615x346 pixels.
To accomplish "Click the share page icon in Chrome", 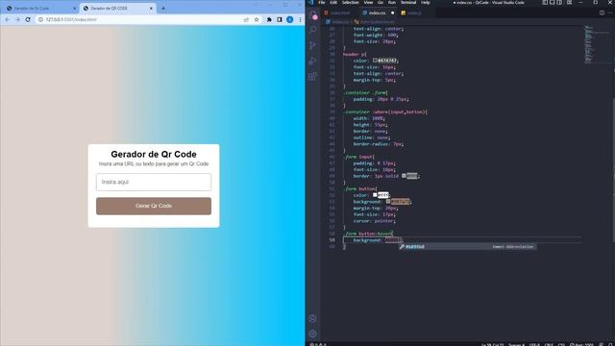I will coord(246,19).
